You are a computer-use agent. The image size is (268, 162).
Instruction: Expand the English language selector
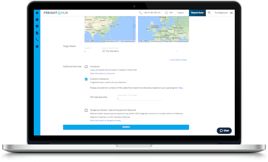[x=182, y=13]
